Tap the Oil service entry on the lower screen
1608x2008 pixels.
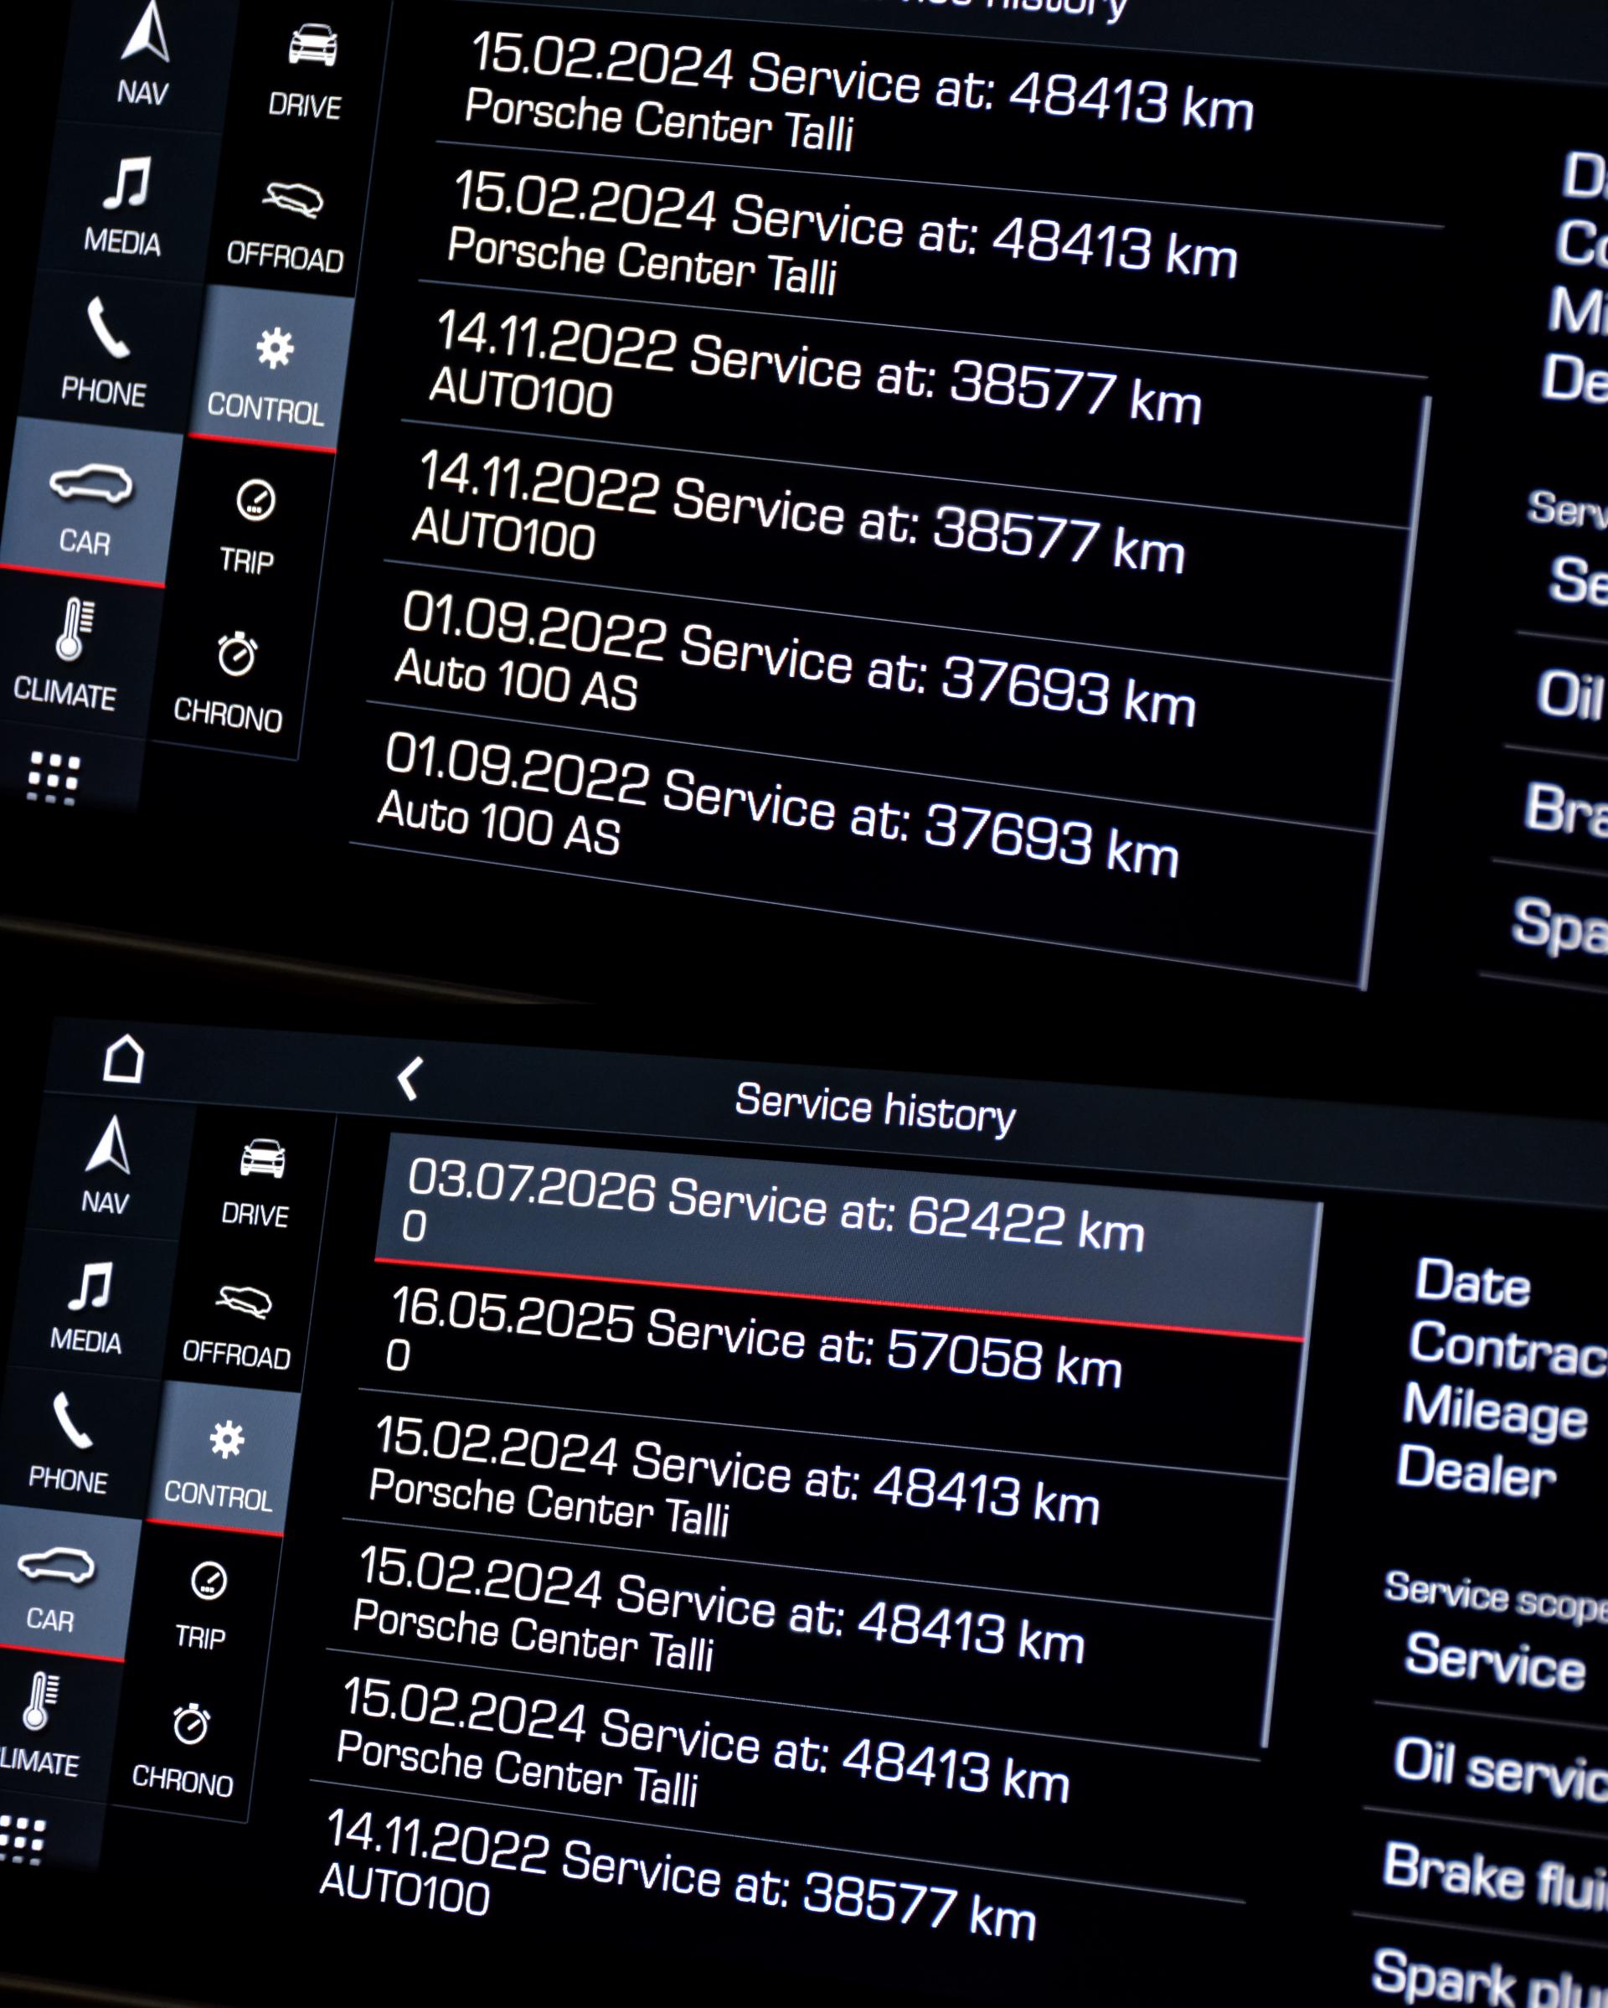pos(1499,1769)
